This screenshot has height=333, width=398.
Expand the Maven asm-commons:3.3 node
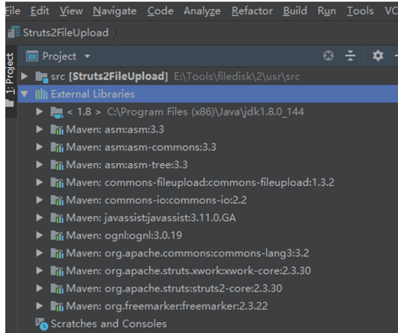(x=39, y=147)
